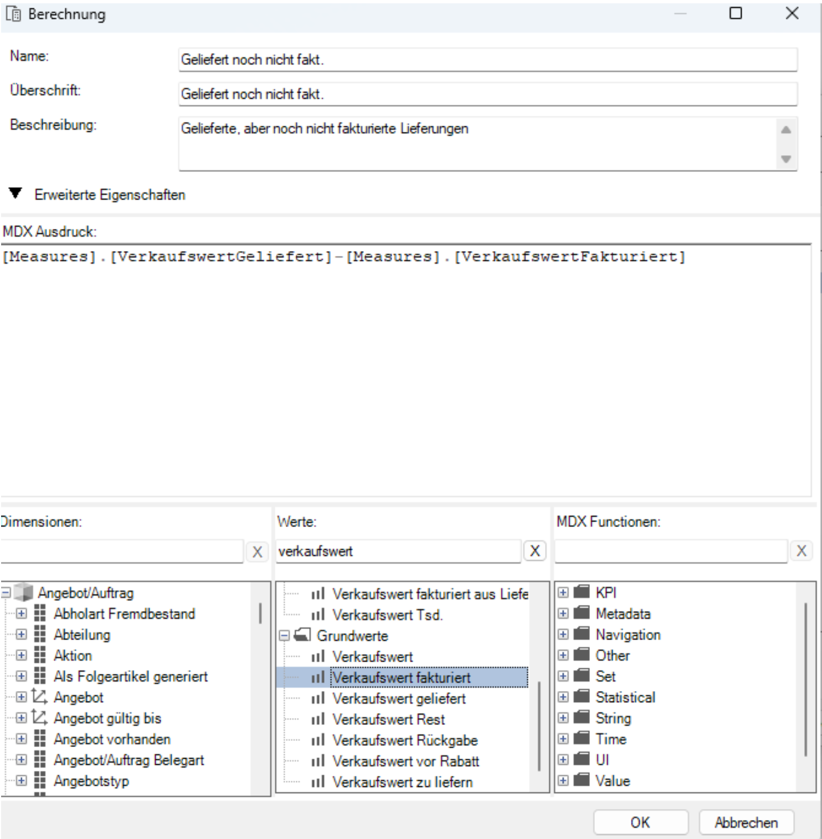Image resolution: width=822 pixels, height=839 pixels.
Task: Click into the Name input field
Action: tap(487, 59)
